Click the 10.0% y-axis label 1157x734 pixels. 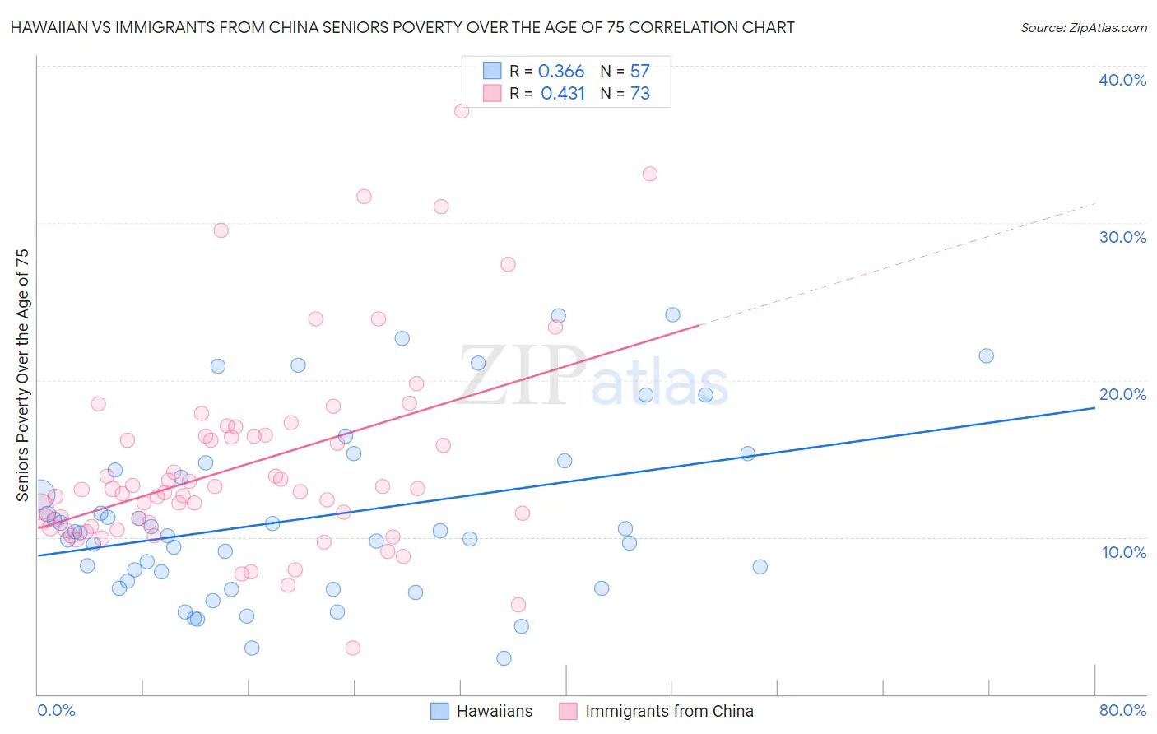1124,552
